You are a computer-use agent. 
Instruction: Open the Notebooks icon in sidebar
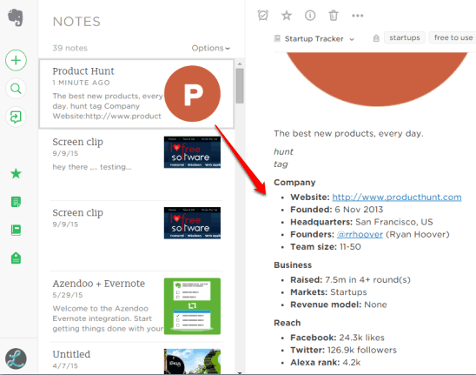tap(16, 231)
